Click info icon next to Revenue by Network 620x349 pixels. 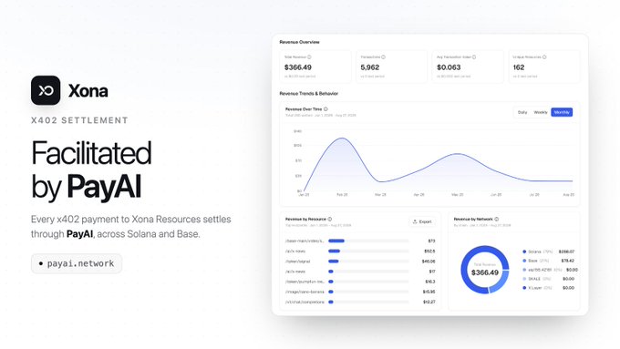click(497, 219)
